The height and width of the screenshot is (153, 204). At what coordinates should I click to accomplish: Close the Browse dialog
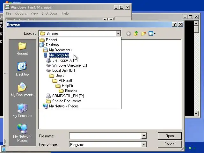tap(180, 25)
